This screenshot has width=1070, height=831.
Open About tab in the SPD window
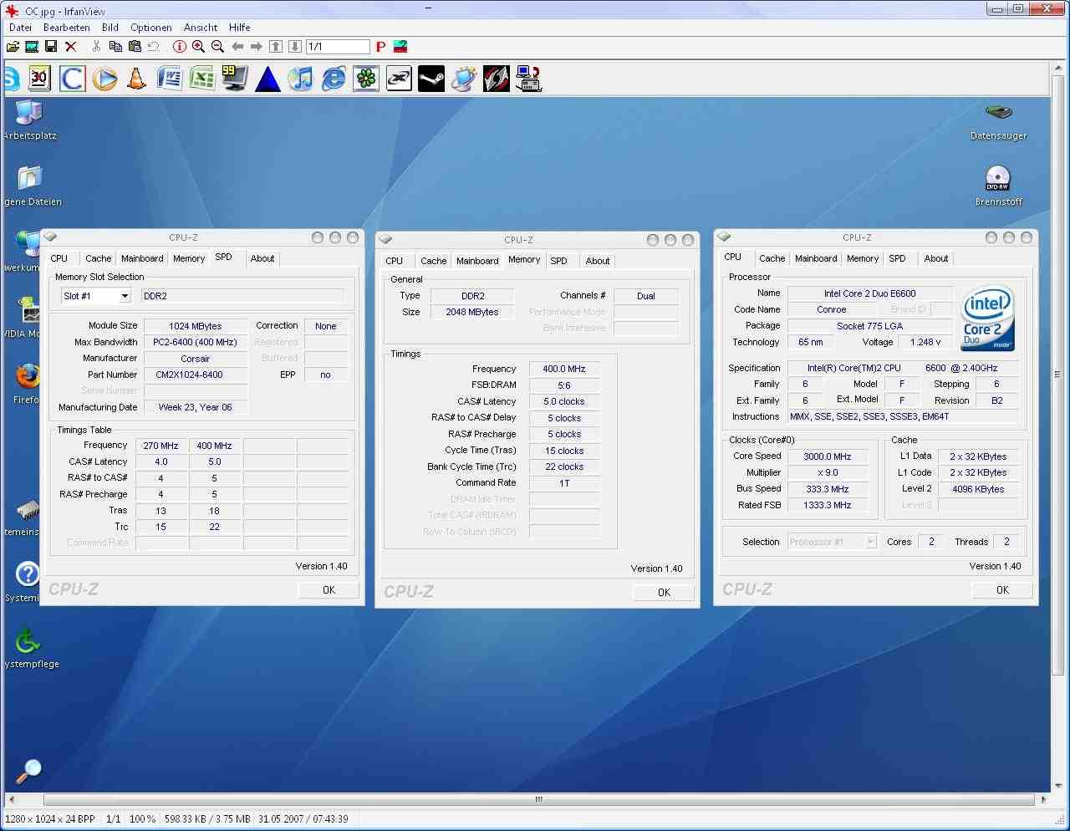(262, 259)
